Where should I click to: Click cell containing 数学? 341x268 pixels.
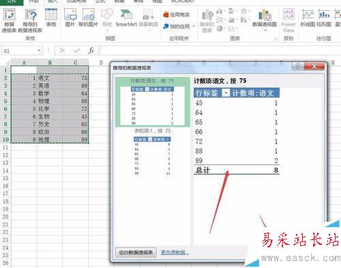click(50, 93)
